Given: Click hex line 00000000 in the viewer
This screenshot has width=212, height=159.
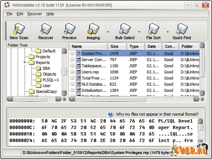Looking at the screenshot, I should click(x=101, y=121).
